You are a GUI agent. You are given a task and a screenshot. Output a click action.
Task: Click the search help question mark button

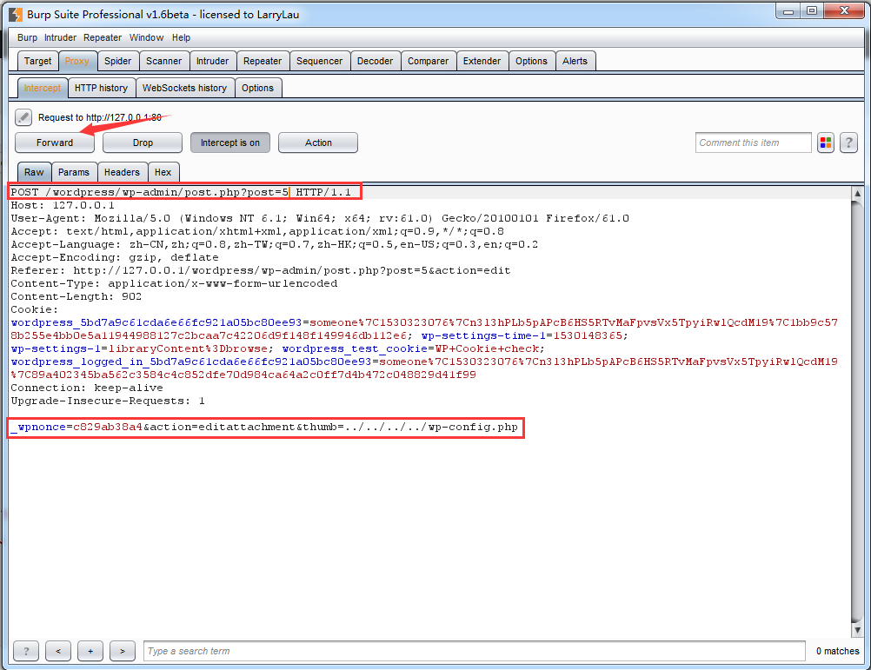pyautogui.click(x=26, y=651)
